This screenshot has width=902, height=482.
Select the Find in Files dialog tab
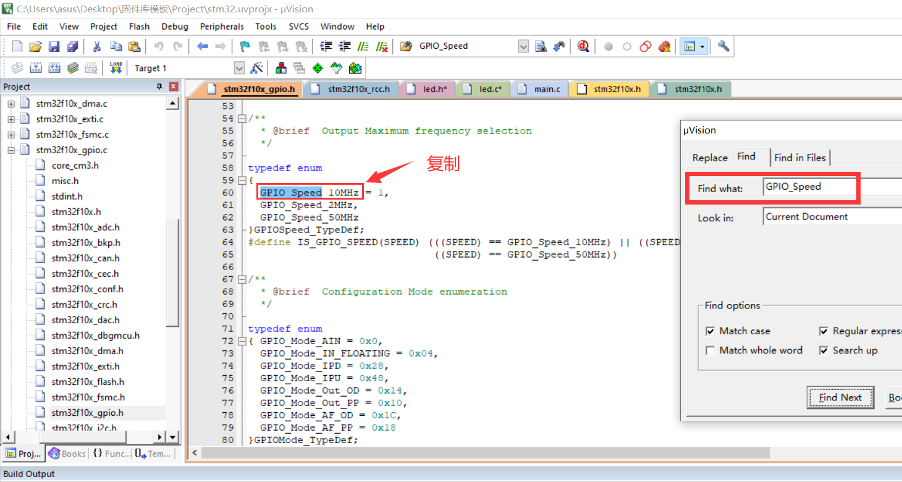pyautogui.click(x=800, y=158)
